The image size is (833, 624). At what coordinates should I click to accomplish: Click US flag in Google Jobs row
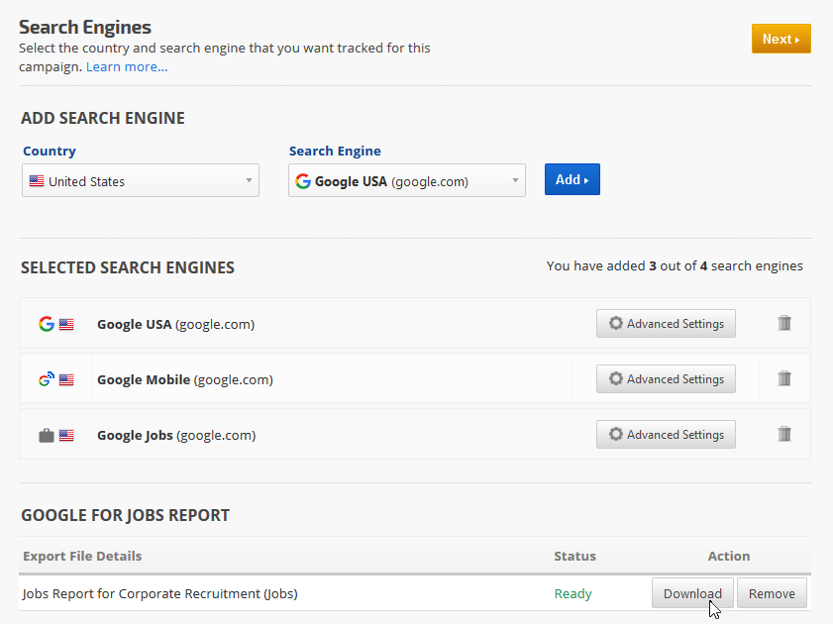pos(66,435)
